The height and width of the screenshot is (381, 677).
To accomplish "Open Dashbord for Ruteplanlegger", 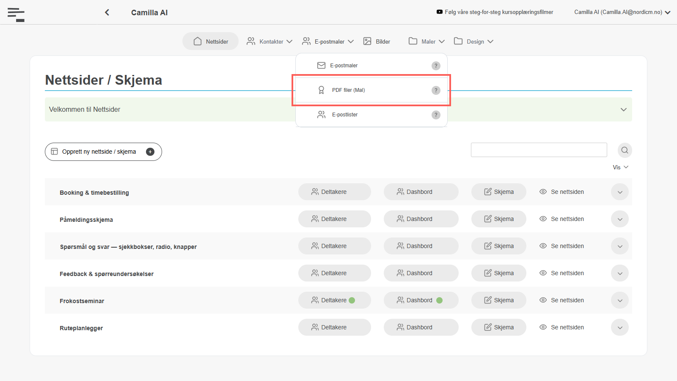I will tap(421, 327).
